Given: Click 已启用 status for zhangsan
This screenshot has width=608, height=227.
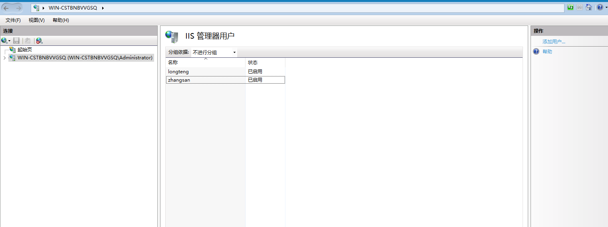Looking at the screenshot, I should 255,80.
